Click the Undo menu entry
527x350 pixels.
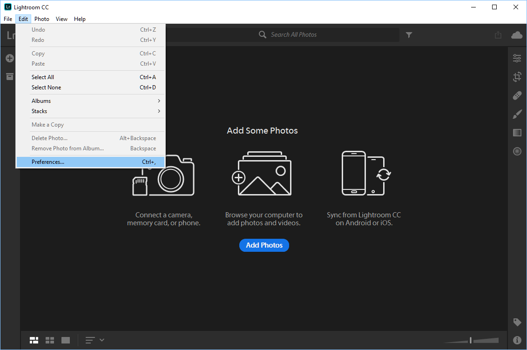pyautogui.click(x=91, y=30)
